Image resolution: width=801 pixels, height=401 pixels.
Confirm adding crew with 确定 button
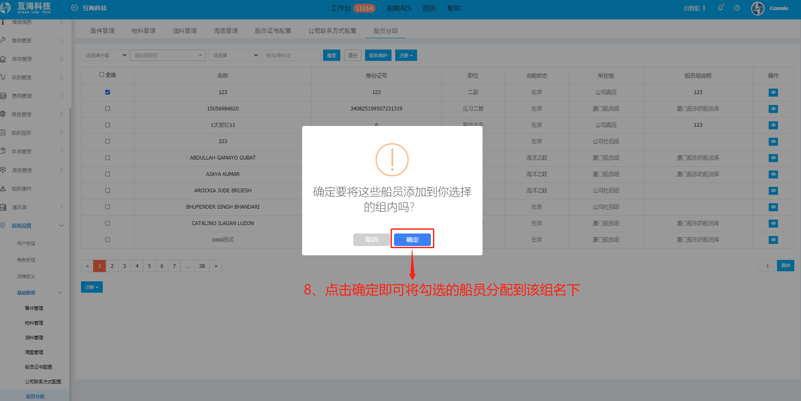412,239
